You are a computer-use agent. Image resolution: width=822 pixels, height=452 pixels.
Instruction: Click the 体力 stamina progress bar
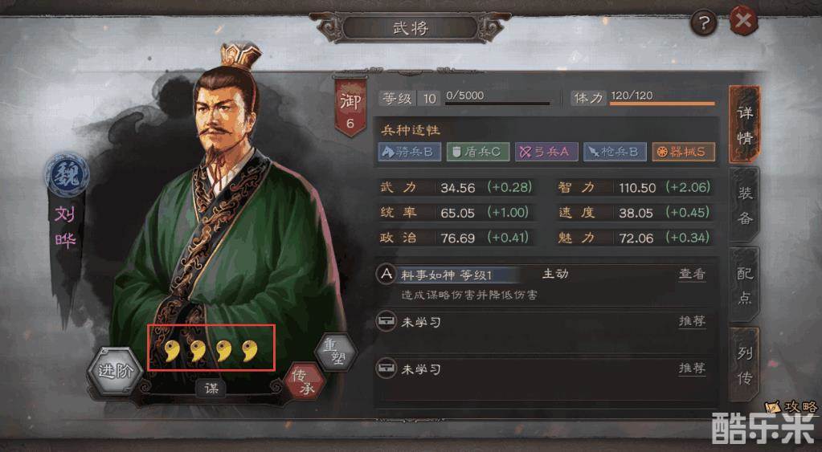point(662,104)
